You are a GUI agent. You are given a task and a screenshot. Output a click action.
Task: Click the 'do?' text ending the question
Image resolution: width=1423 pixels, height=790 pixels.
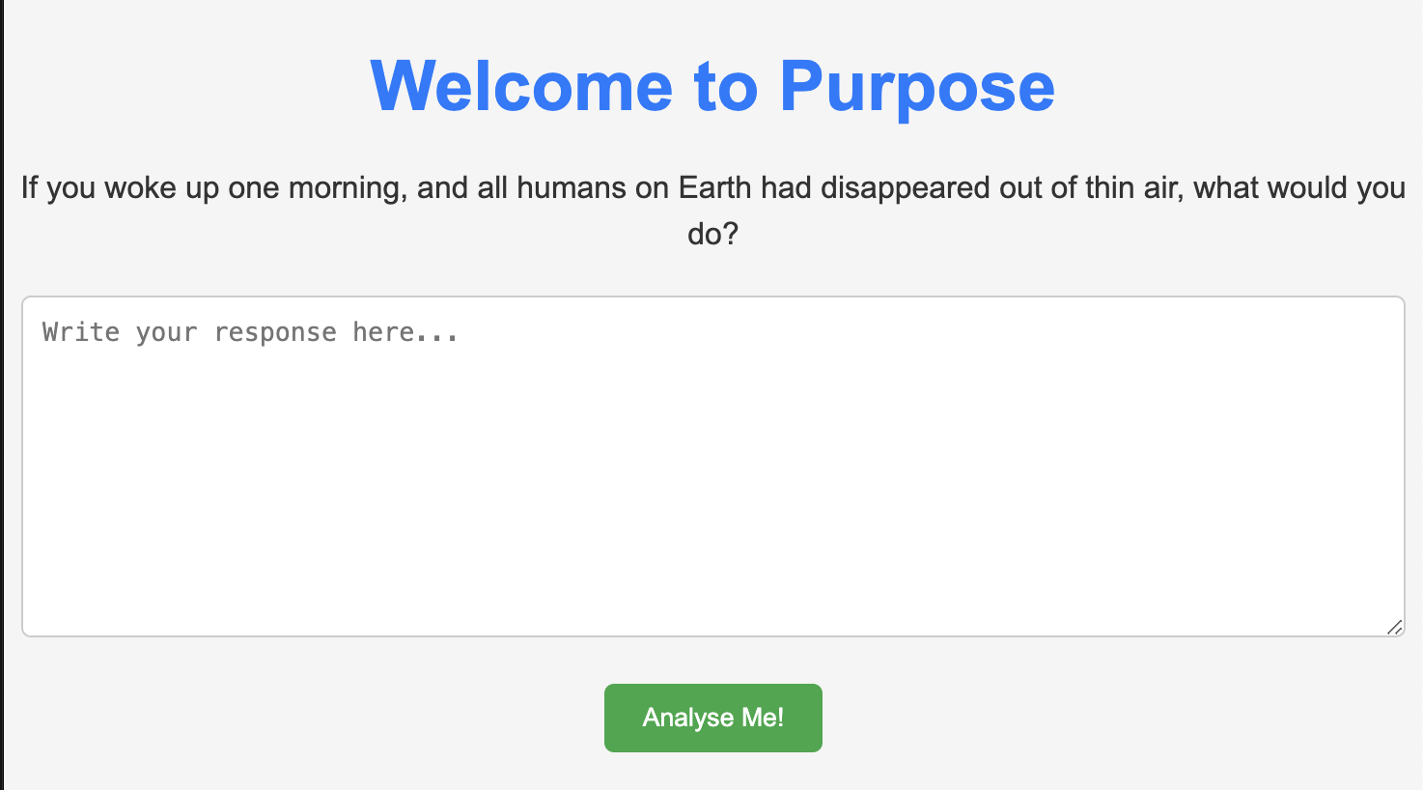(x=712, y=234)
